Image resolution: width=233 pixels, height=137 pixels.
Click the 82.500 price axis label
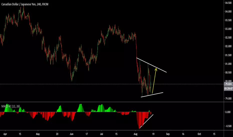point(228,37)
